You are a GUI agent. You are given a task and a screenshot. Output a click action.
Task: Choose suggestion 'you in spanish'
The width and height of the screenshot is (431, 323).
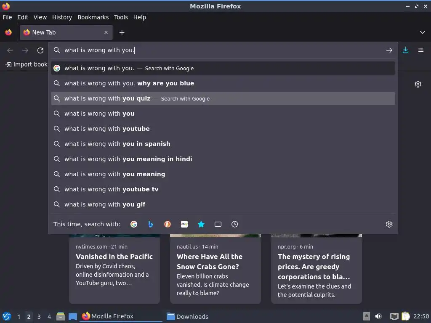coord(223,144)
